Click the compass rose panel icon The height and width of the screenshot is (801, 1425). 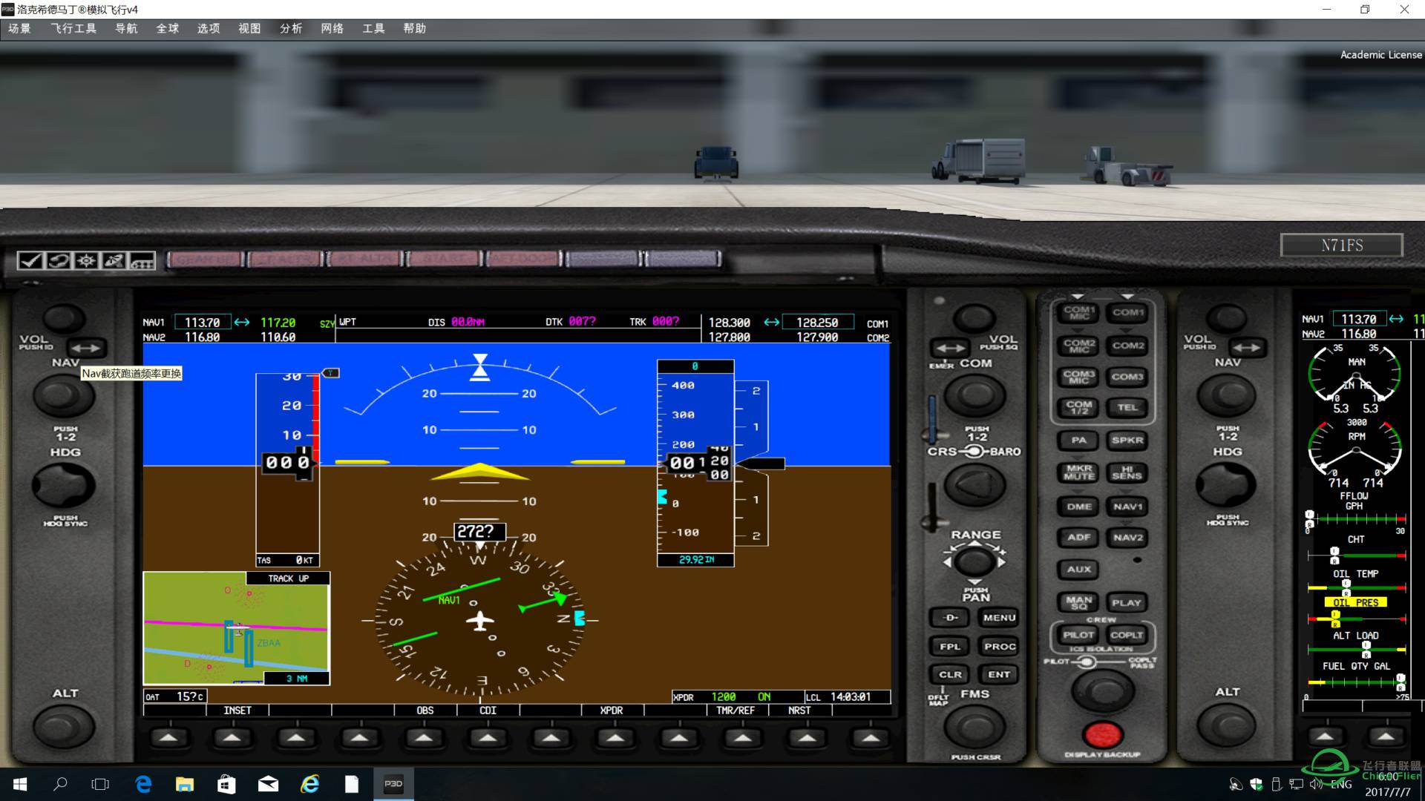click(87, 260)
